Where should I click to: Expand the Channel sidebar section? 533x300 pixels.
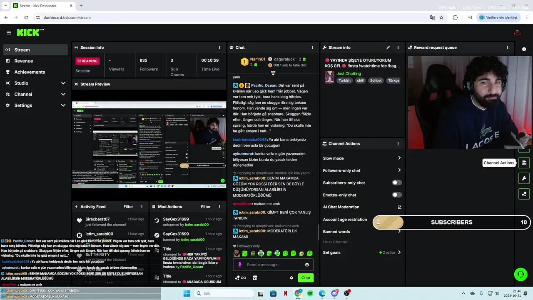point(35,94)
